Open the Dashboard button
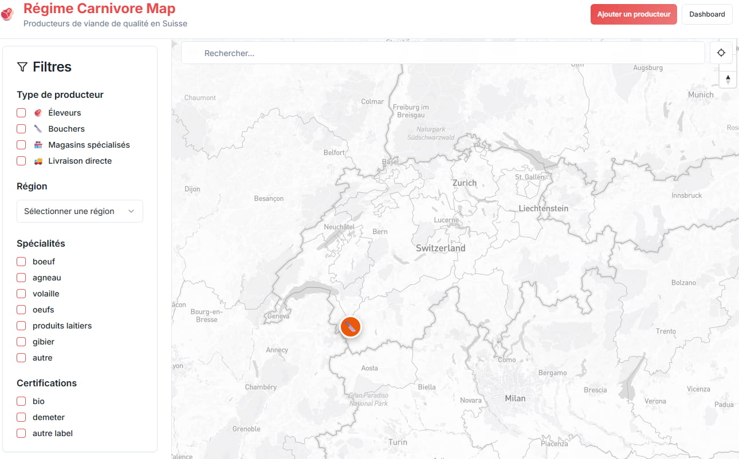 707,14
